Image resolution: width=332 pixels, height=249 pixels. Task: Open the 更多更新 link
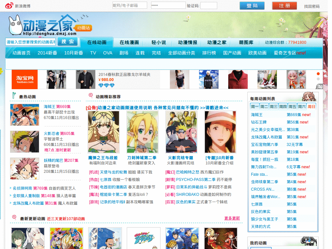pyautogui.click(x=232, y=218)
